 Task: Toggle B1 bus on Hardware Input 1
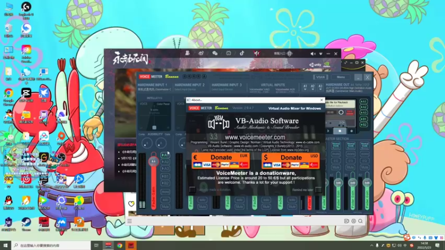click(x=165, y=176)
